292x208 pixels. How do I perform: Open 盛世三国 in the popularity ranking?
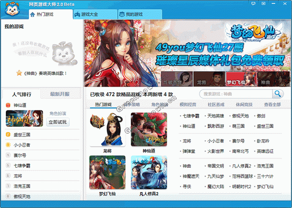22,135
